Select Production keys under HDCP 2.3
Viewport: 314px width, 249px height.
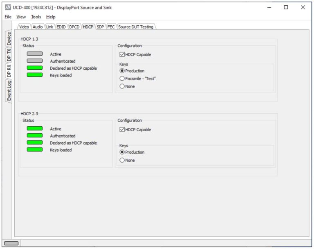pyautogui.click(x=122, y=152)
